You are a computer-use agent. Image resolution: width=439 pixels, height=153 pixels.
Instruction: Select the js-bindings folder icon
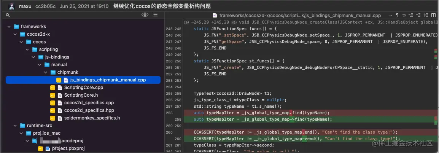coord(41,57)
